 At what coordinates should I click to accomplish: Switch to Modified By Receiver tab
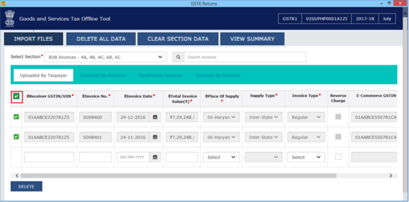tap(161, 76)
